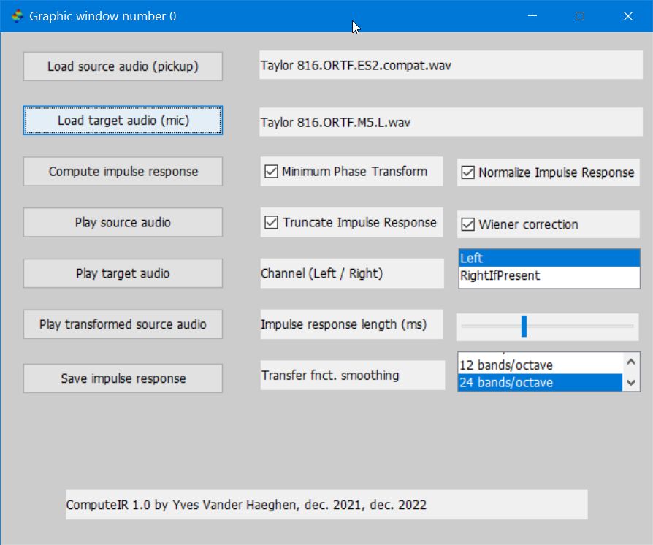The width and height of the screenshot is (653, 545).
Task: Click smoothing list scroll up arrow
Action: click(x=631, y=362)
